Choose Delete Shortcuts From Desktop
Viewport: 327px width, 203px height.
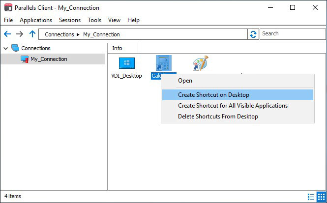pos(238,116)
